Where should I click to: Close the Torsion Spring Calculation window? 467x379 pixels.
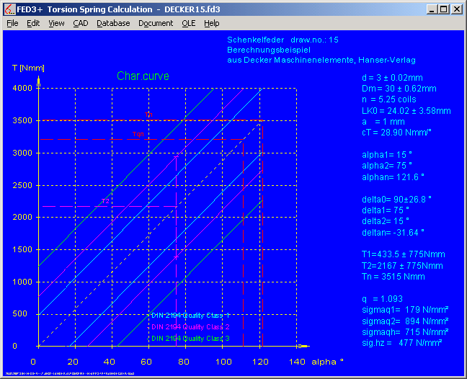pos(457,9)
